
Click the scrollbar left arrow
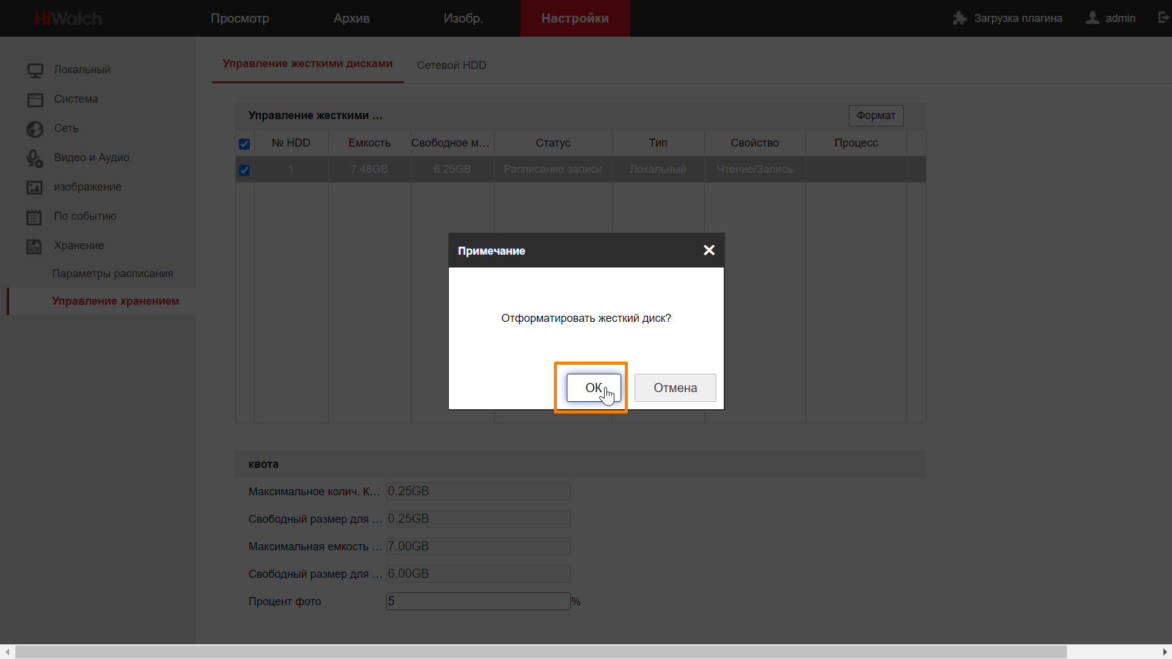pyautogui.click(x=7, y=652)
